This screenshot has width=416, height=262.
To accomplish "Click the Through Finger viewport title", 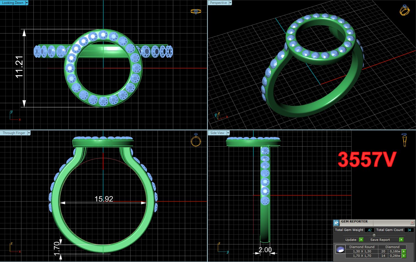I will tap(14, 133).
